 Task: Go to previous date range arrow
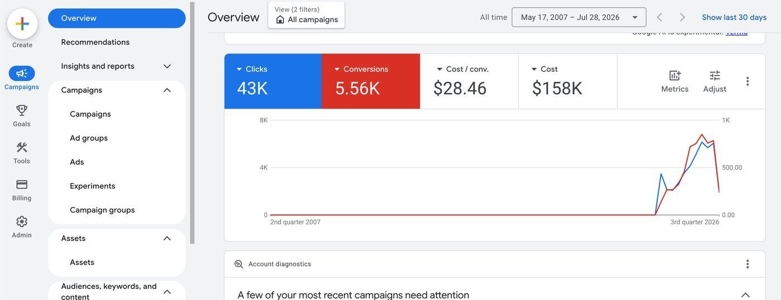[x=659, y=17]
